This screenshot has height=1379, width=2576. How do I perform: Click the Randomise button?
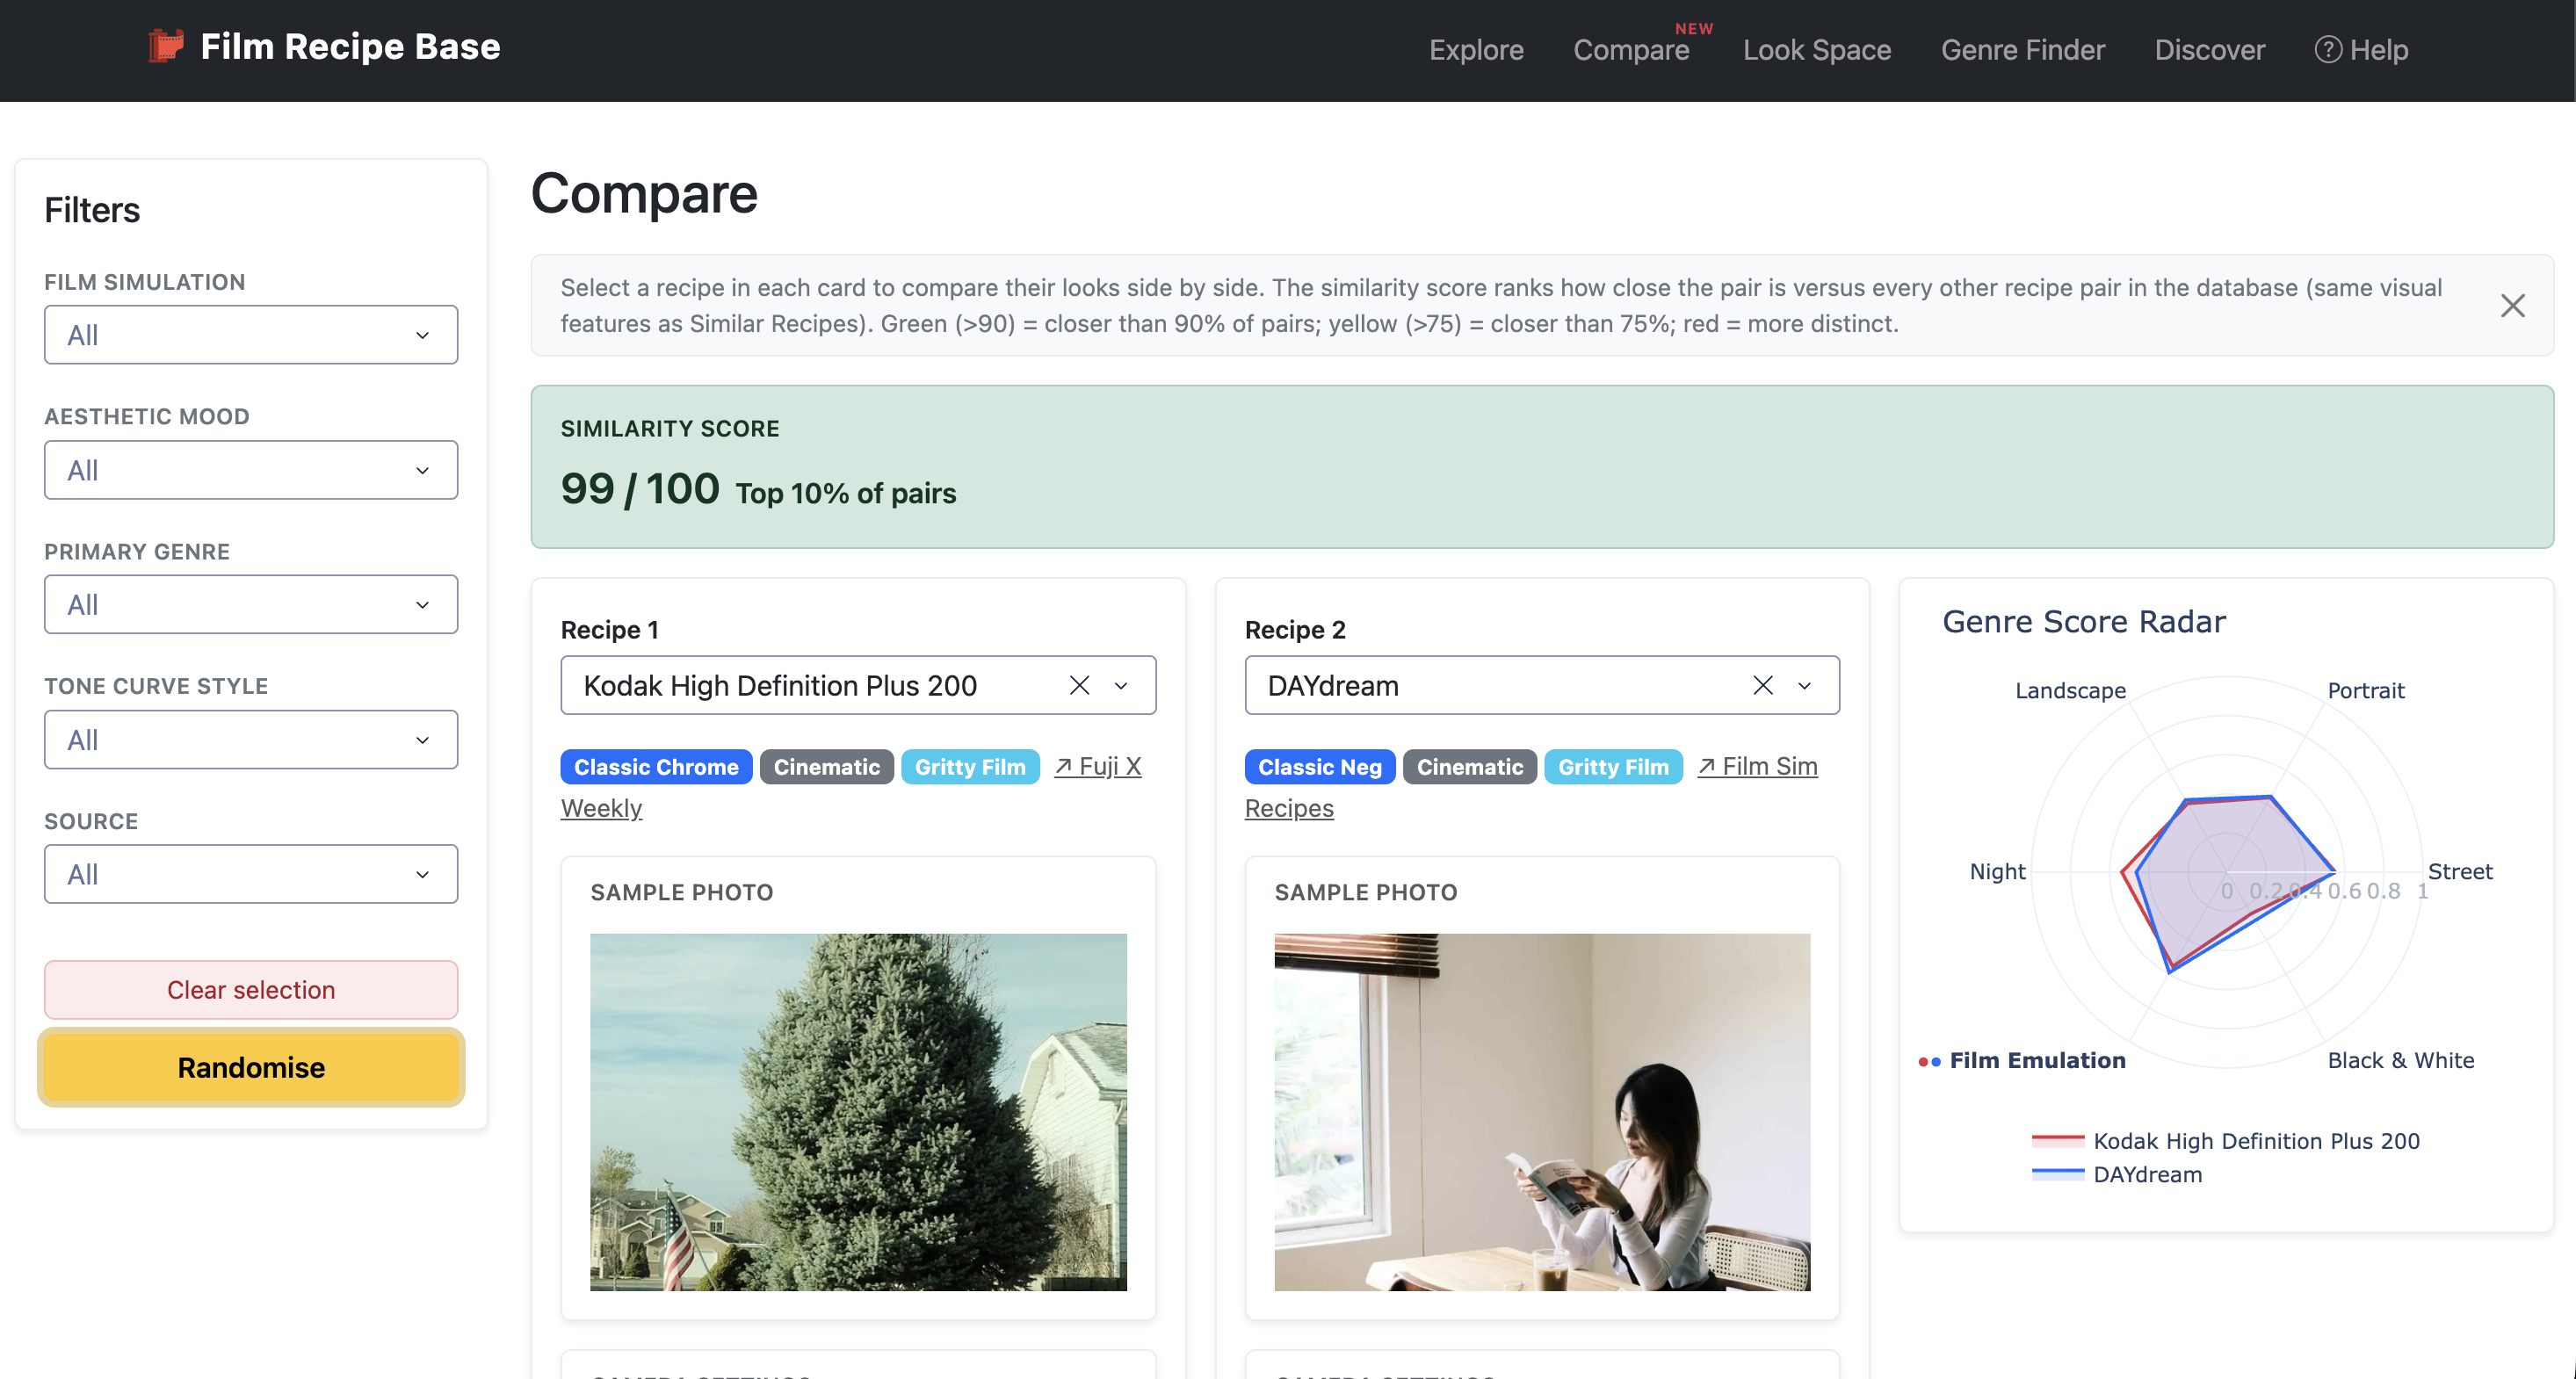coord(251,1067)
